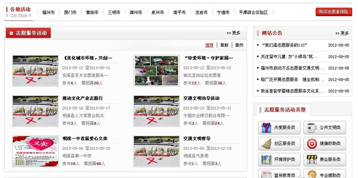This screenshot has width=358, height=178.
Task: Click the 购买志愿者保险 button
Action: (334, 12)
